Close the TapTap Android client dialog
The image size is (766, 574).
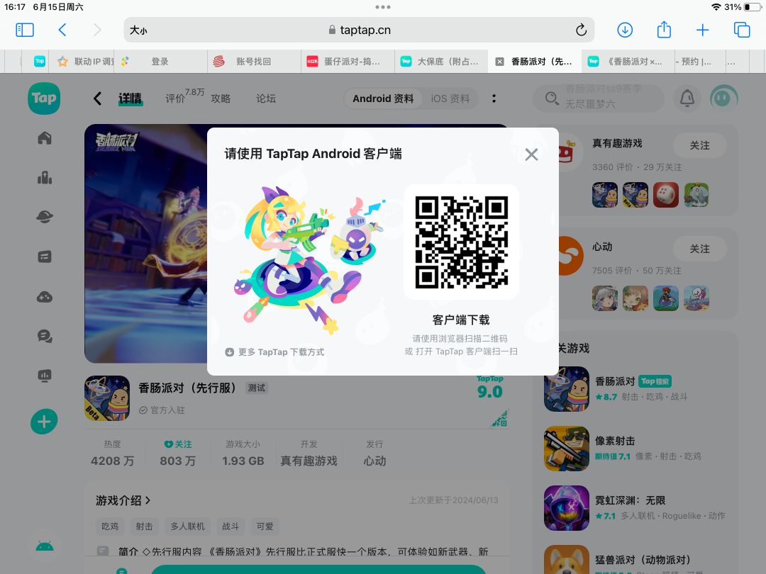(x=531, y=154)
